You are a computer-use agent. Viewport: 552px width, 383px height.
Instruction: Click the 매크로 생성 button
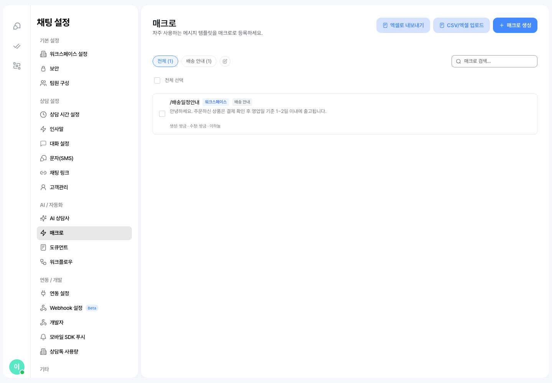[x=515, y=25]
